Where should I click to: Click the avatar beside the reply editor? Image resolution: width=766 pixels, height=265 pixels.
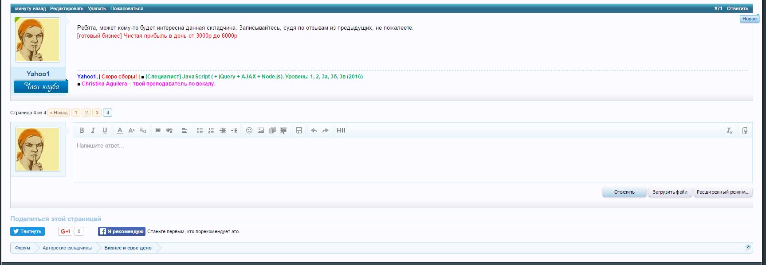coord(38,149)
